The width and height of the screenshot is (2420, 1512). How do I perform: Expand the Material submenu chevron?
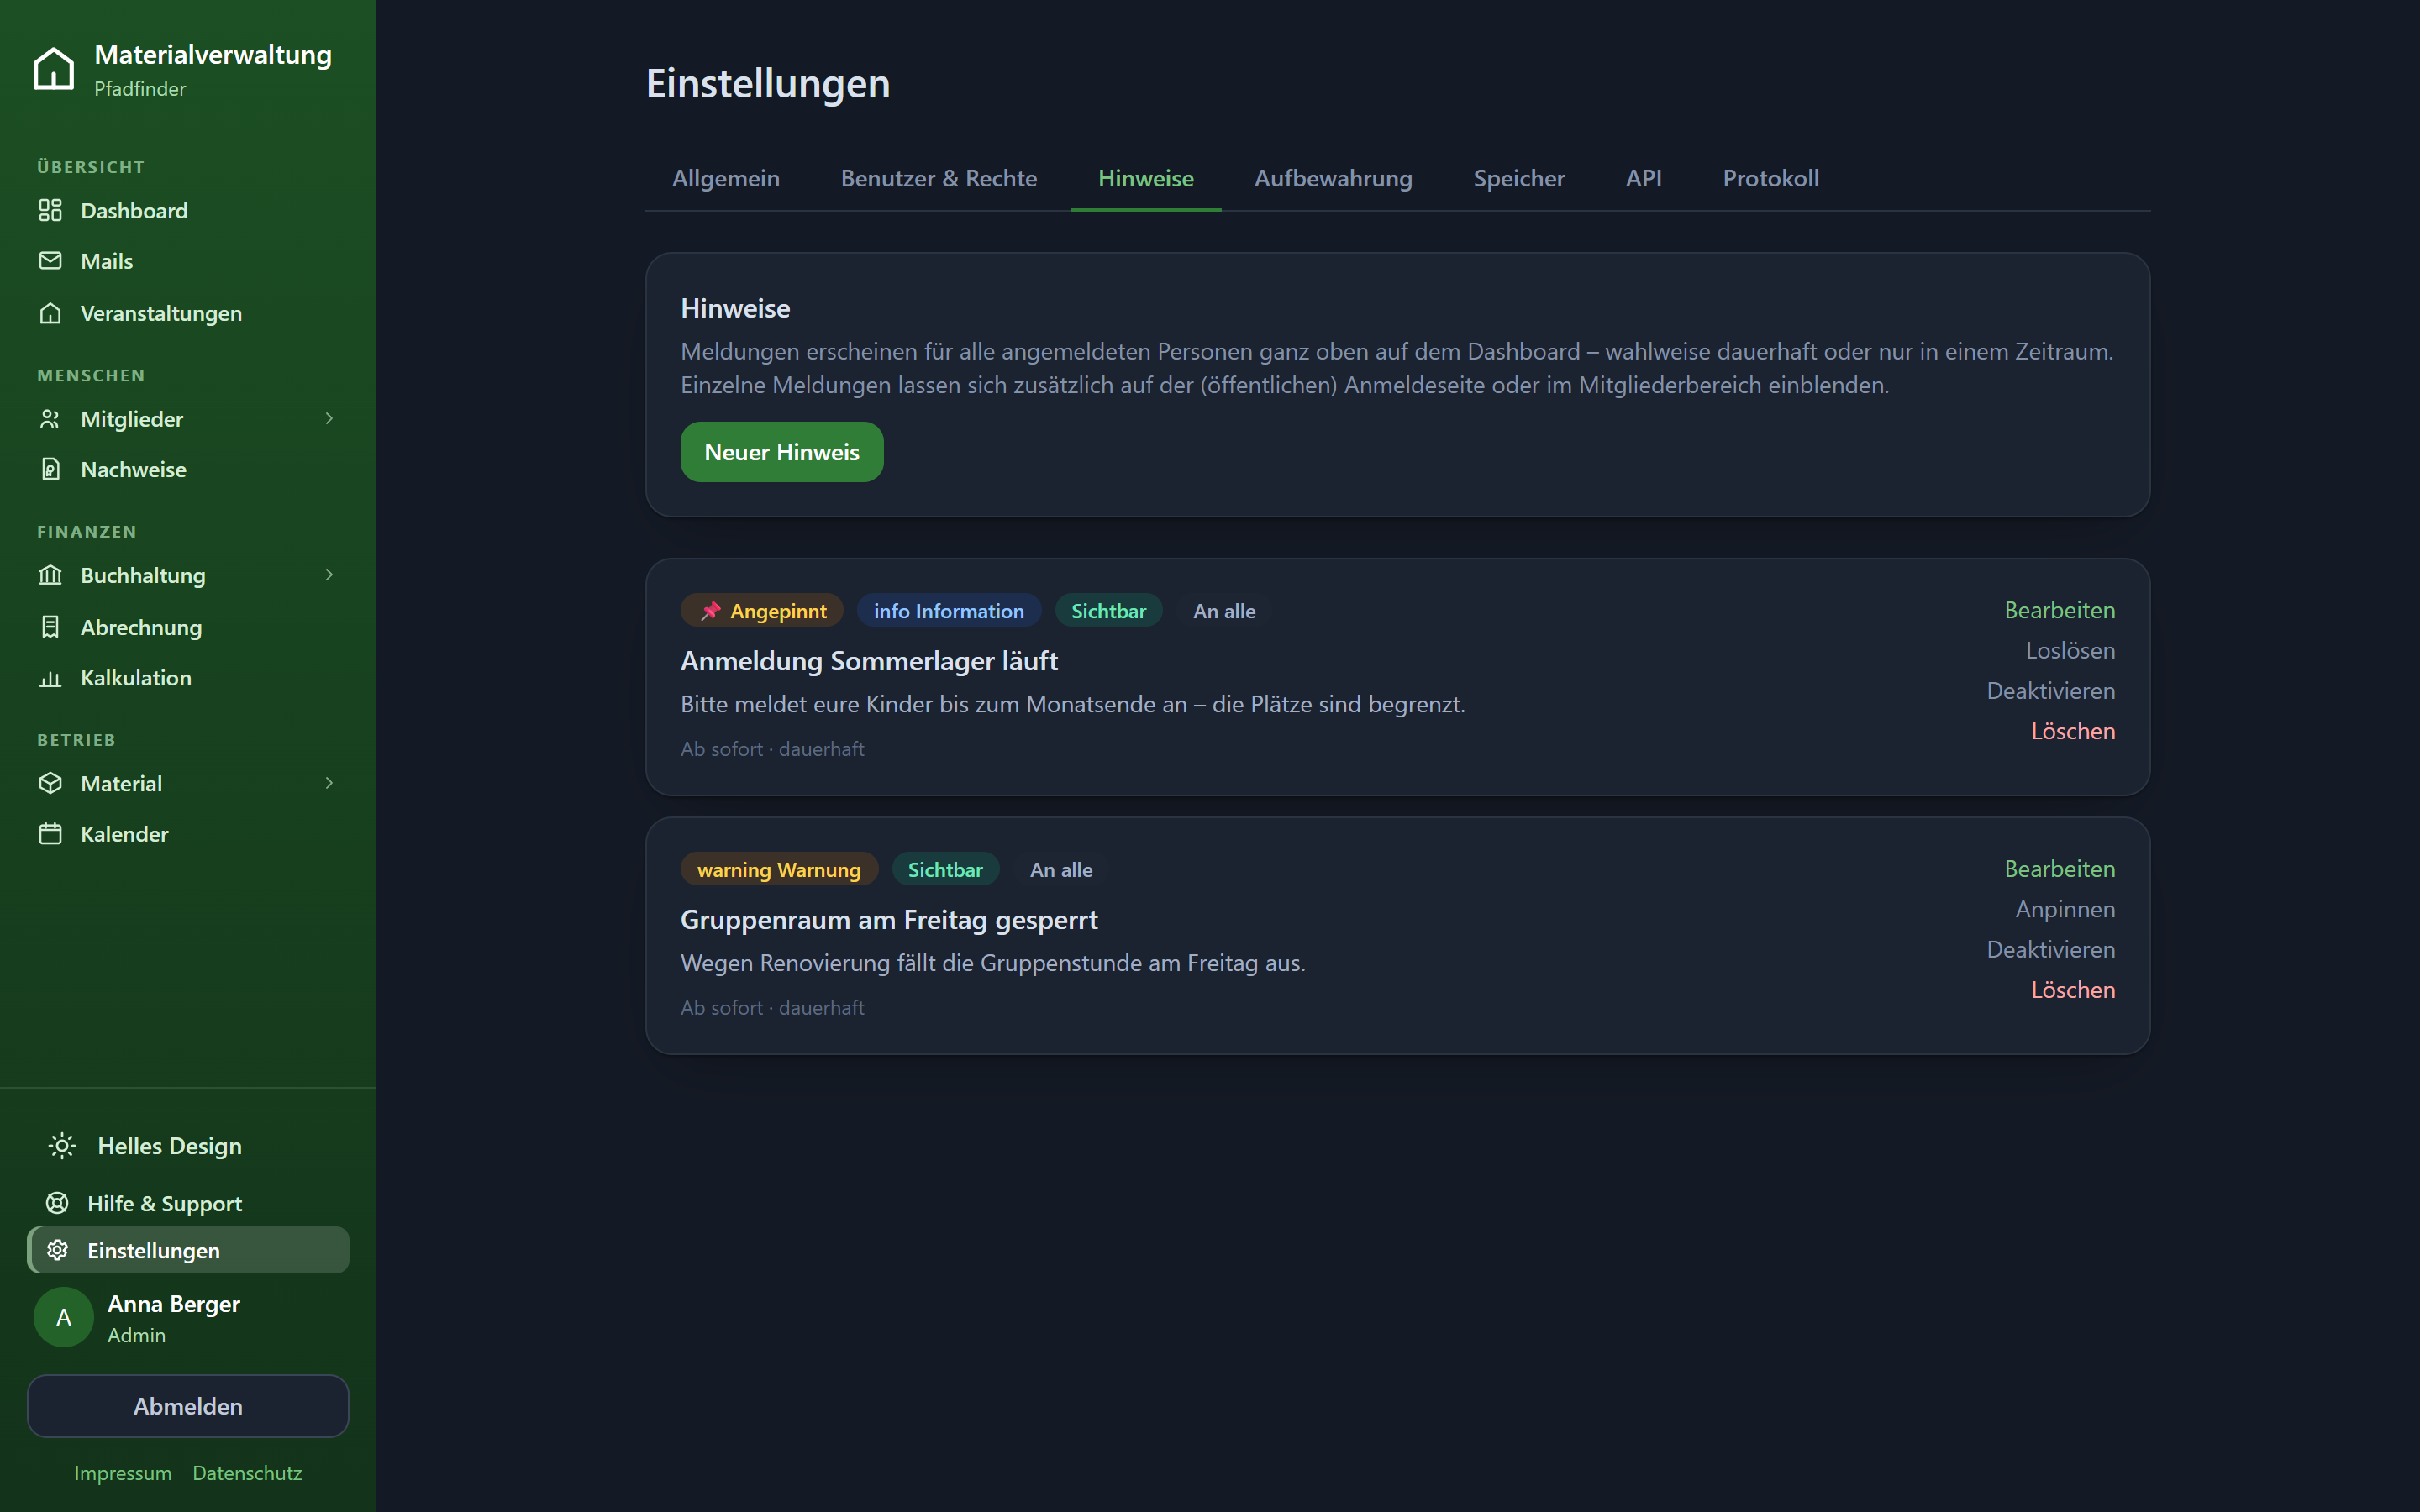click(x=329, y=783)
